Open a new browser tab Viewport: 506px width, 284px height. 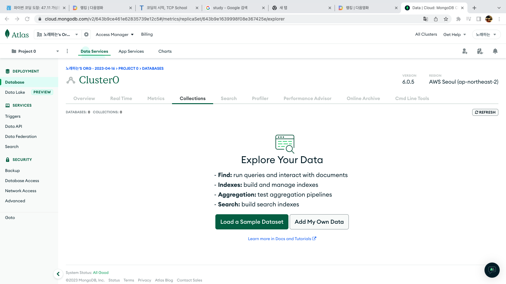pyautogui.click(x=474, y=8)
